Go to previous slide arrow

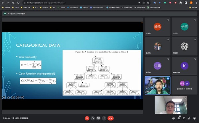tap(4, 97)
